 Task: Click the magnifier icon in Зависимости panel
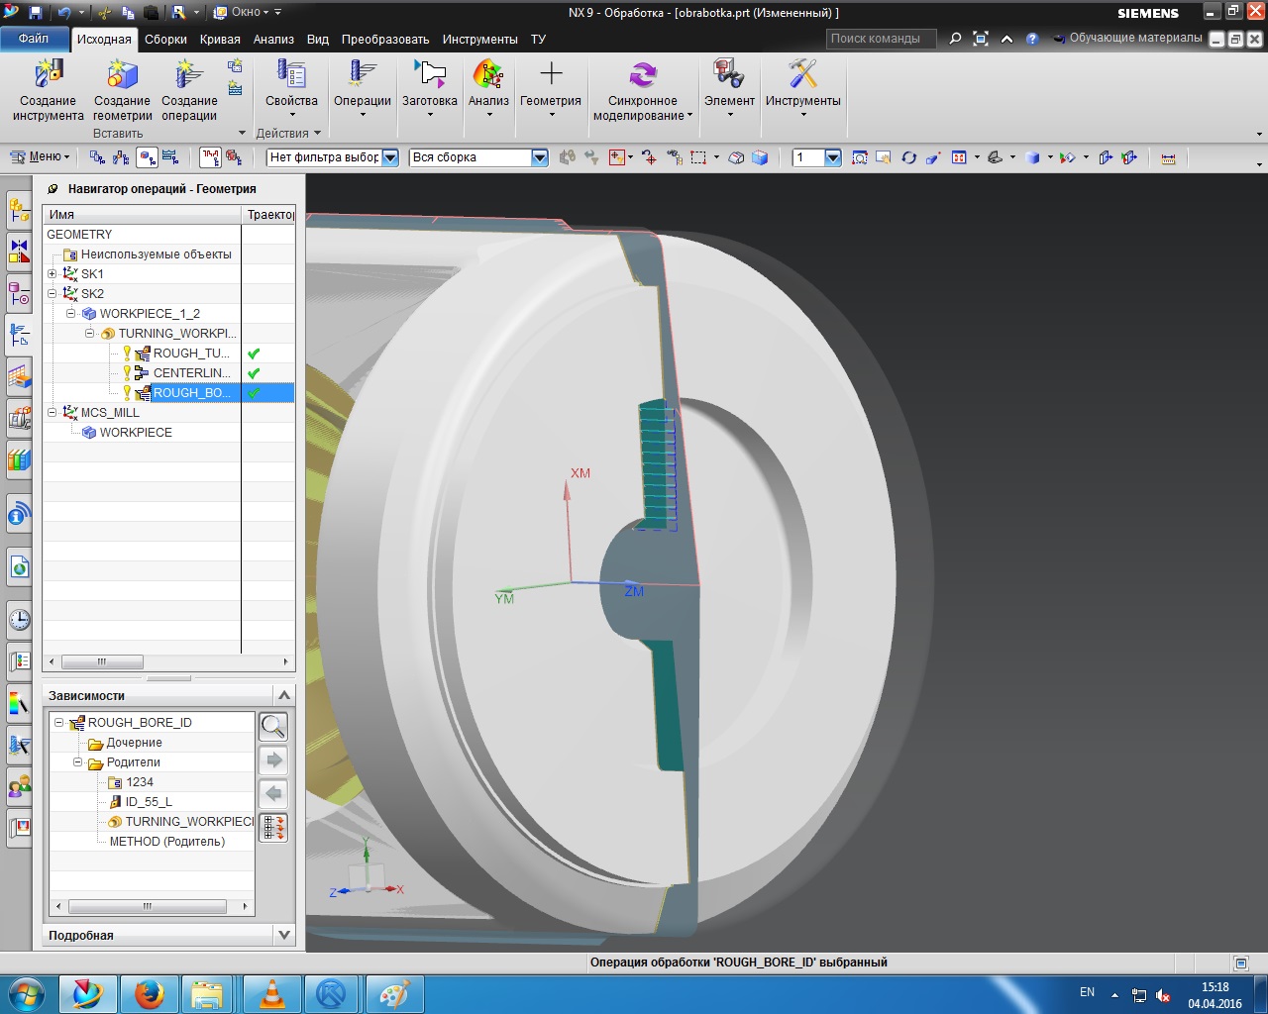pyautogui.click(x=273, y=727)
